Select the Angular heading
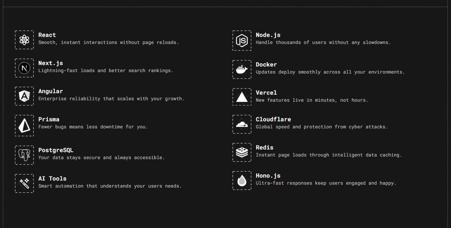Screen dimensions: 451x228 tap(50, 91)
